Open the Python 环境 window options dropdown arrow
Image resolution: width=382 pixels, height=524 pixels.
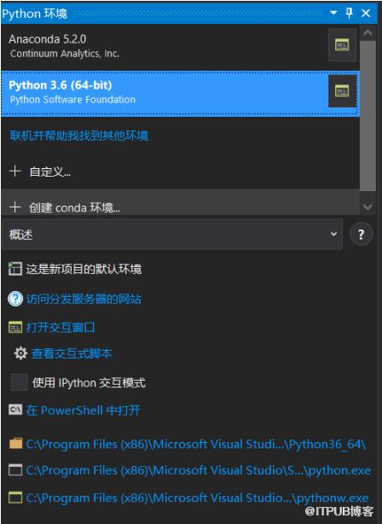[x=333, y=13]
